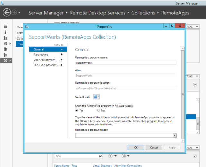Select File Type Associations section

(46, 65)
